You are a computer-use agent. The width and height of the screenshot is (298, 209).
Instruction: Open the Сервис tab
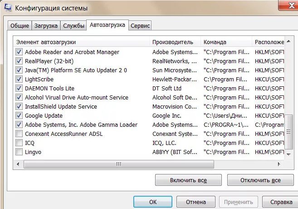(140, 26)
